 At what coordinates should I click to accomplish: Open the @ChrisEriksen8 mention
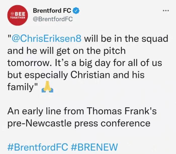point(46,39)
